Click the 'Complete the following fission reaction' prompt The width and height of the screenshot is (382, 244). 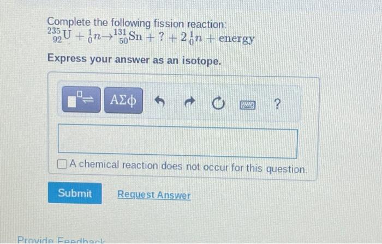136,23
